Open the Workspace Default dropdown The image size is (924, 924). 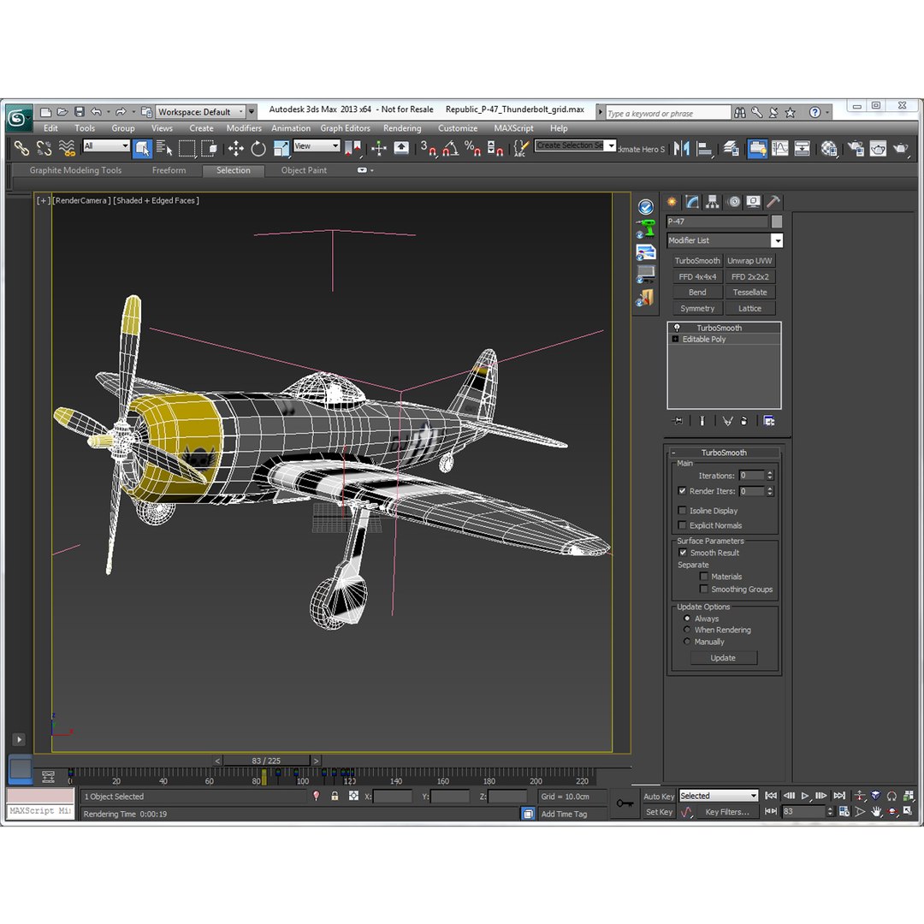202,112
